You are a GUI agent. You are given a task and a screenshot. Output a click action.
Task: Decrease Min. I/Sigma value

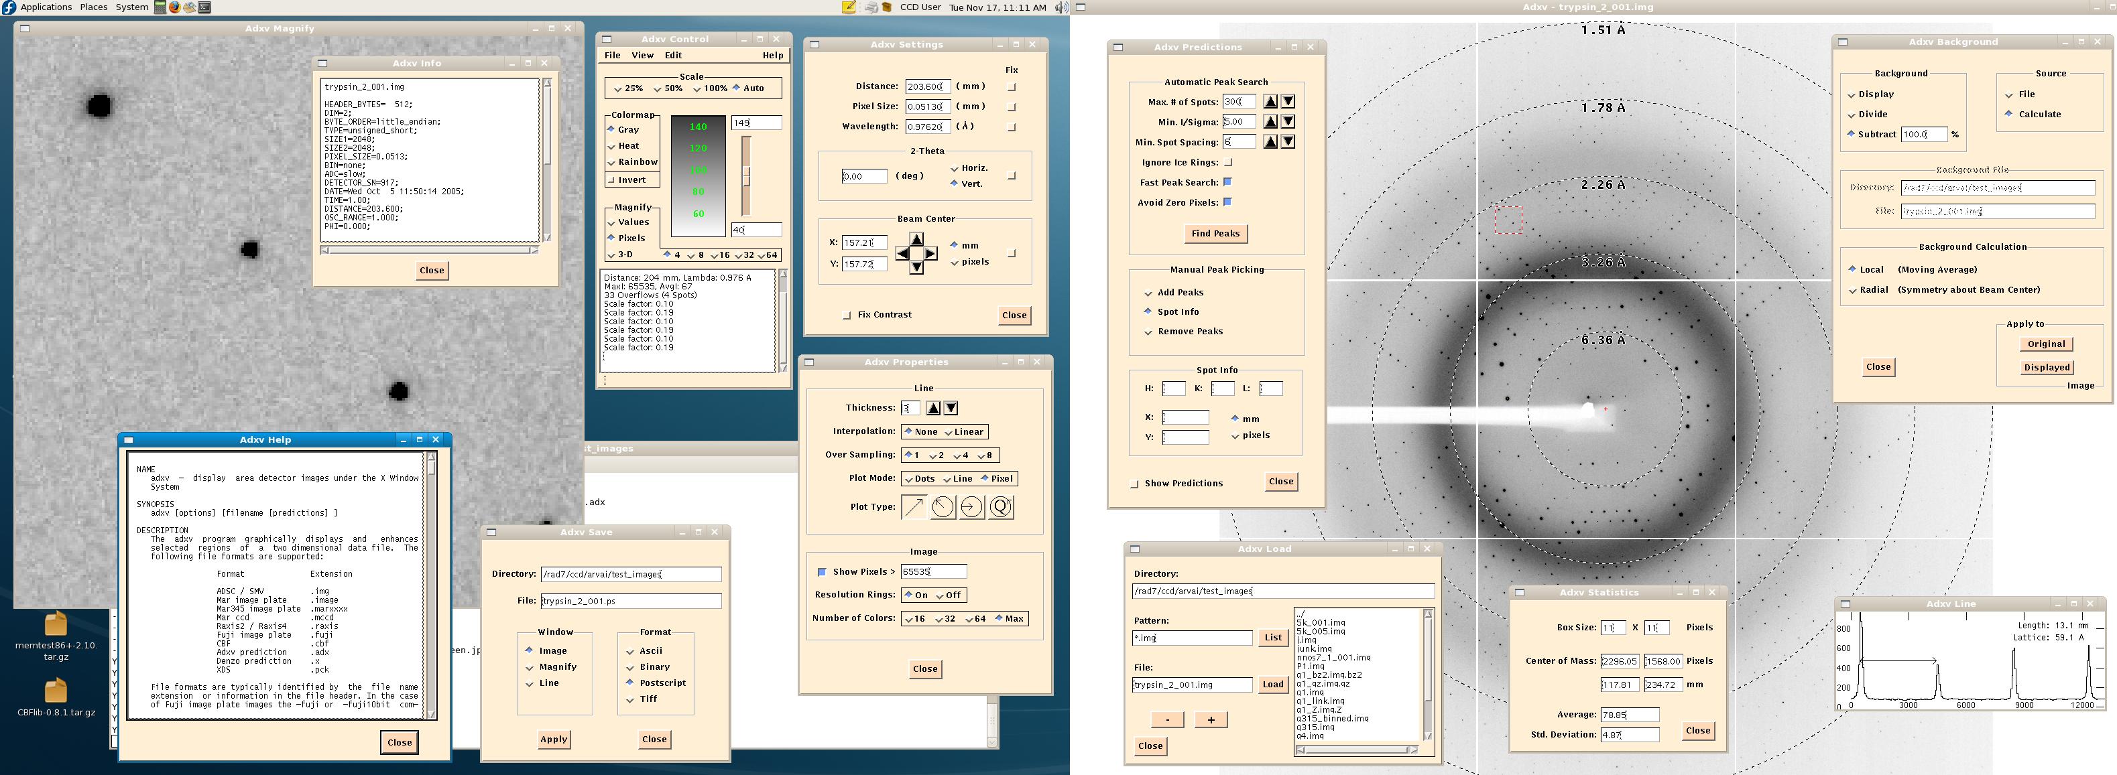[1288, 121]
